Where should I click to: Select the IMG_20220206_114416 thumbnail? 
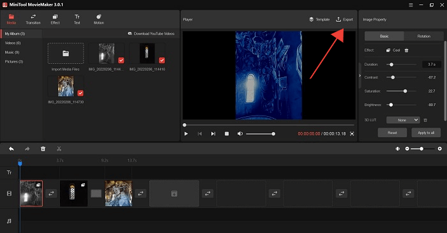tap(147, 53)
